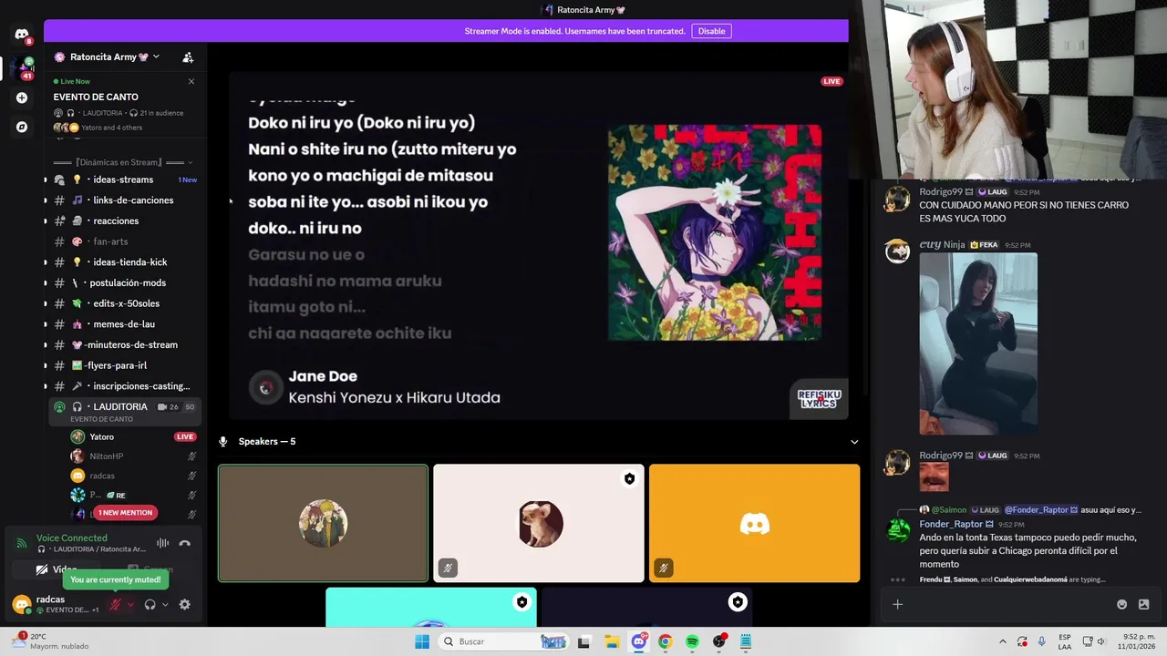Open Google Chrome from the taskbar
The image size is (1167, 656).
click(x=665, y=641)
